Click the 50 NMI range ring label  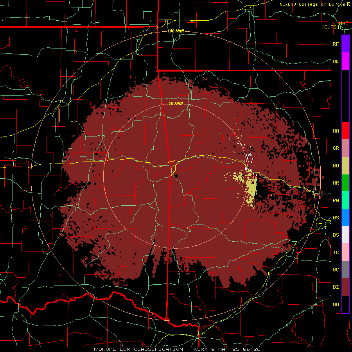pyautogui.click(x=176, y=103)
